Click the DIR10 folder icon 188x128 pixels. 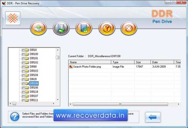tap(27, 50)
